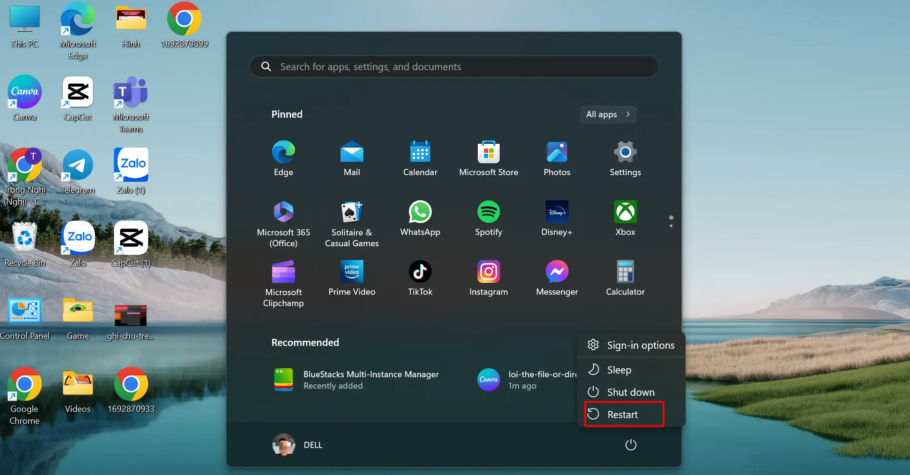Launch Disney+ app
Screen dimensions: 910x475
(x=557, y=218)
